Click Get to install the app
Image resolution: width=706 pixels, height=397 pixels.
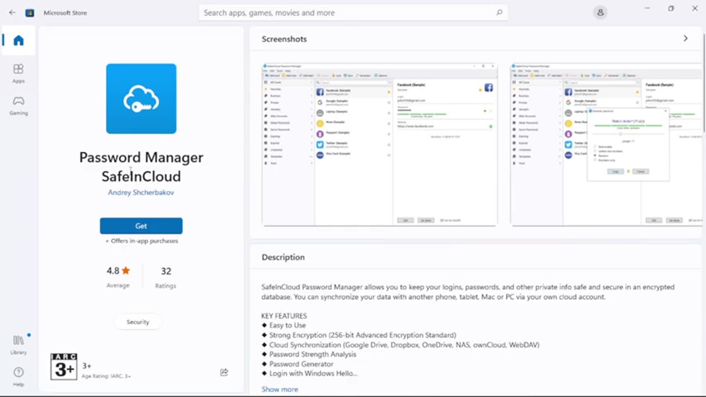(141, 226)
